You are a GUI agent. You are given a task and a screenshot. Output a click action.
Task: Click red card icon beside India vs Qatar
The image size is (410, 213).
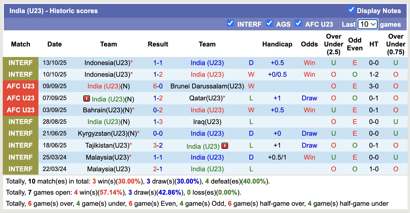[86, 98]
